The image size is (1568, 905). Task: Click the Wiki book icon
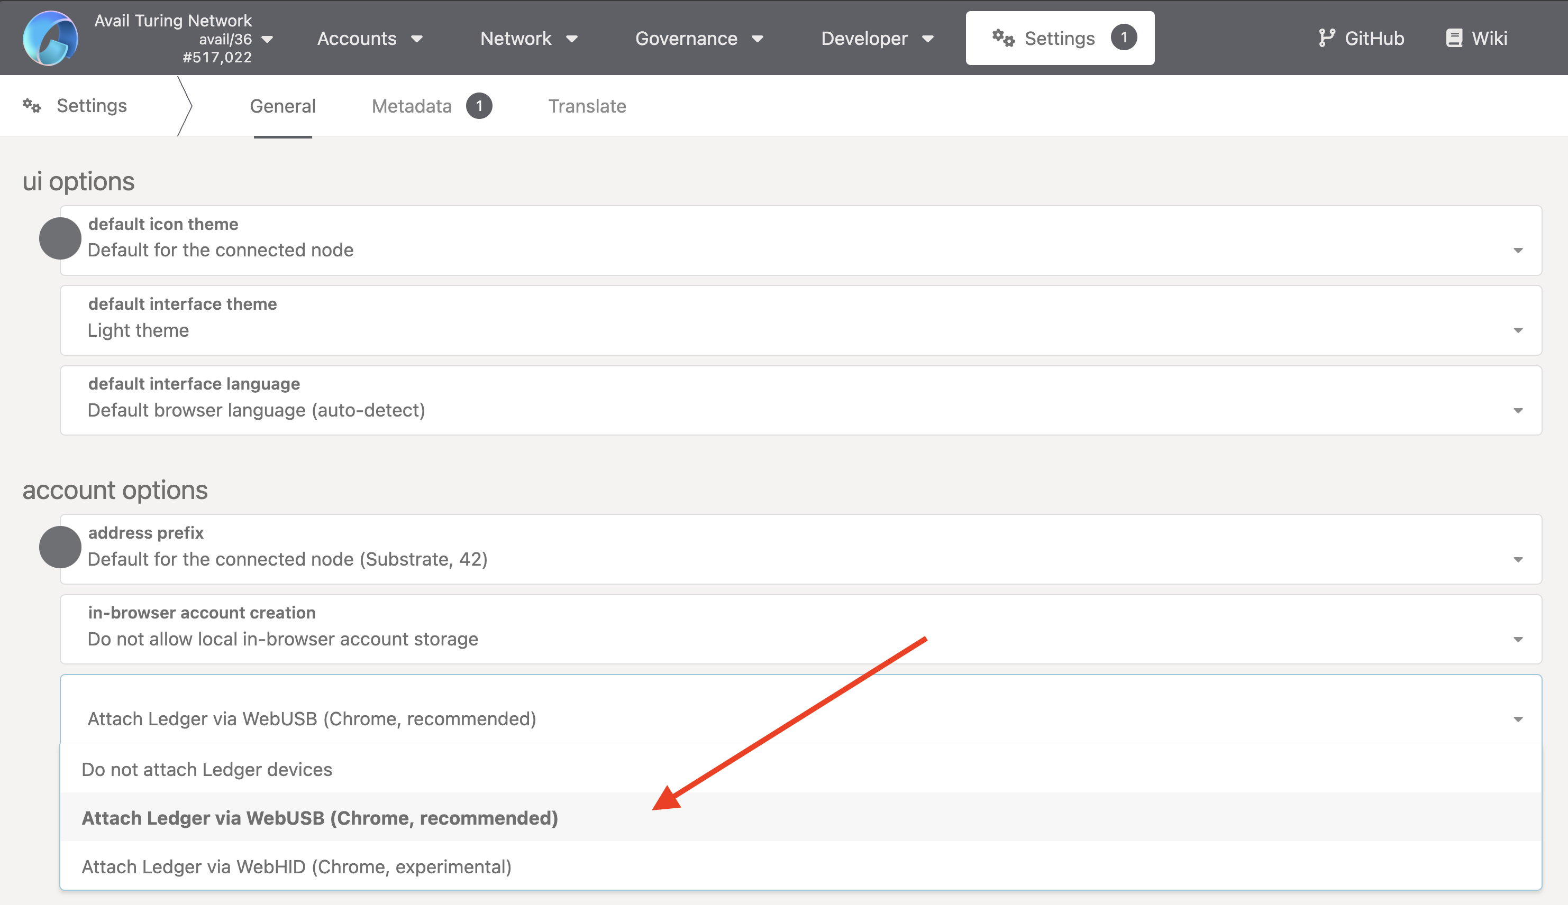coord(1454,38)
